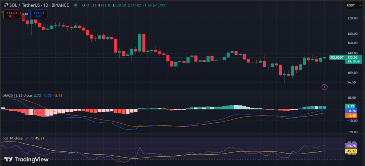365x166 pixels.
Task: Click the SOLUSDT price label tag
Action: (337, 57)
